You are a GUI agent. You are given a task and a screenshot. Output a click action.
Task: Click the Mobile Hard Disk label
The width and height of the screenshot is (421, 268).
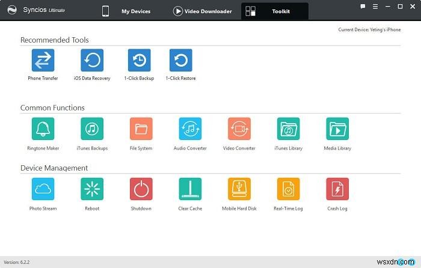pyautogui.click(x=239, y=209)
